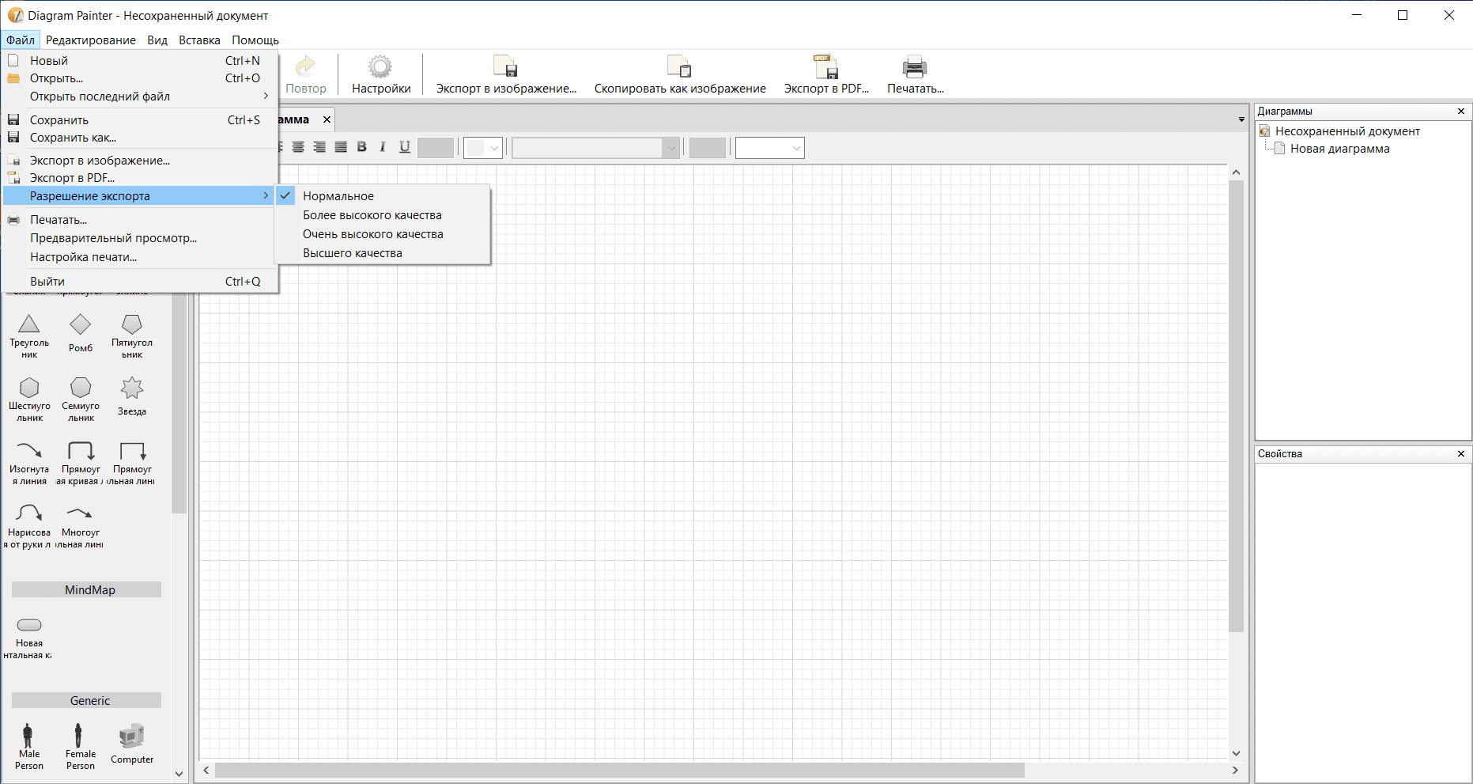Select the Computer shape
The width and height of the screenshot is (1473, 784).
pos(132,744)
